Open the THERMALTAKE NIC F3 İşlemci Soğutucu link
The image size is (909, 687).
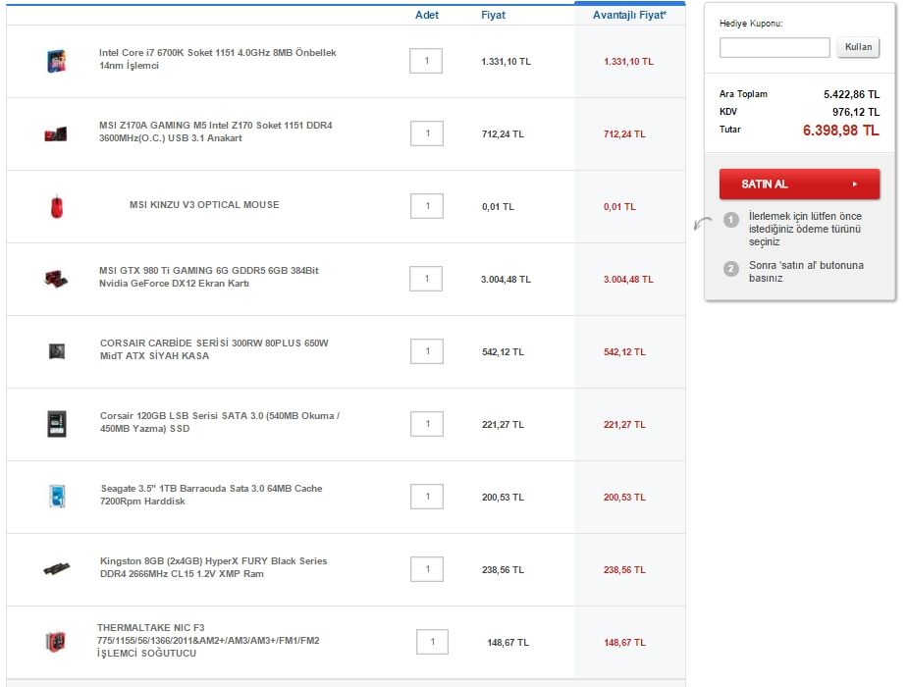[208, 640]
